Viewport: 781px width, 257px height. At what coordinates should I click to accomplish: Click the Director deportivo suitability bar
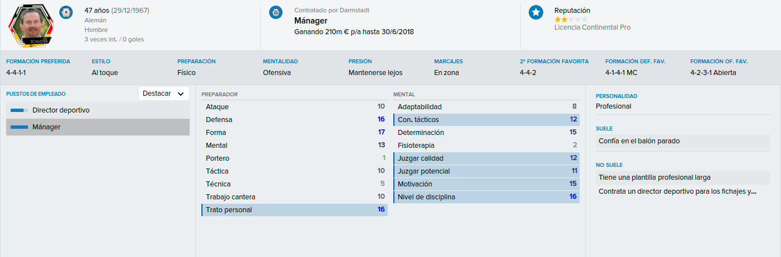coord(19,110)
